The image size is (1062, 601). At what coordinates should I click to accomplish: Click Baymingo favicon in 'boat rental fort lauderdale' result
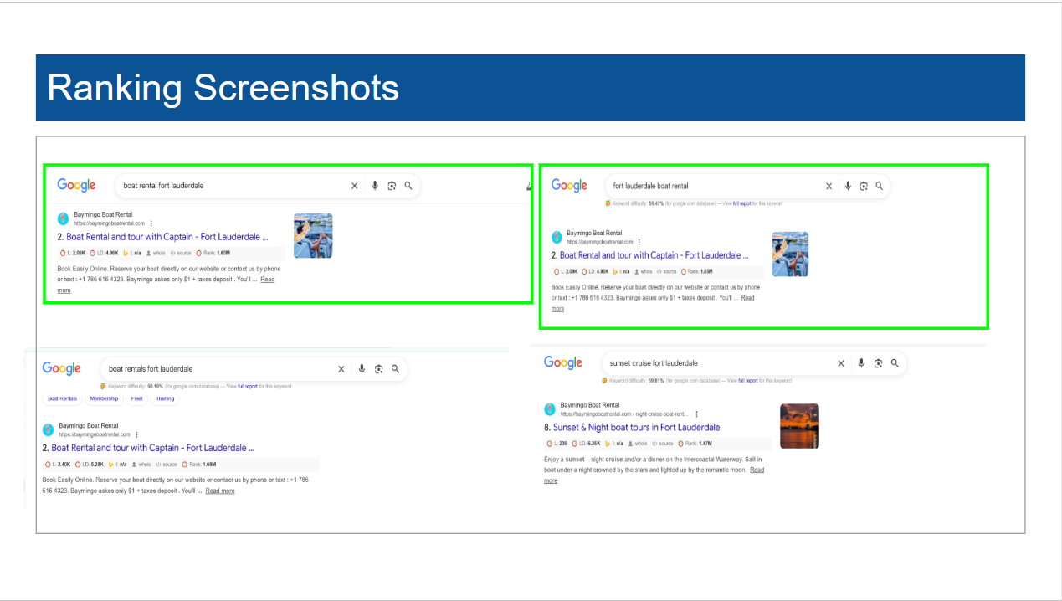click(x=63, y=218)
